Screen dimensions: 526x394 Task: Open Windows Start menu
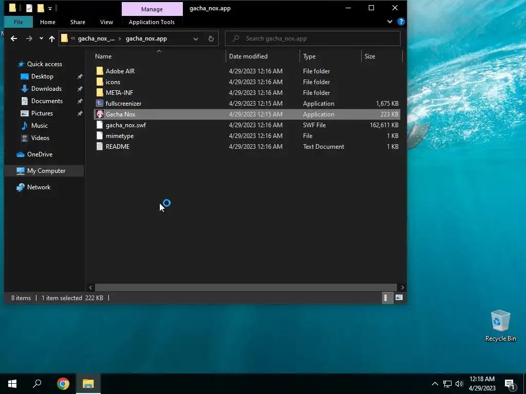click(x=12, y=384)
